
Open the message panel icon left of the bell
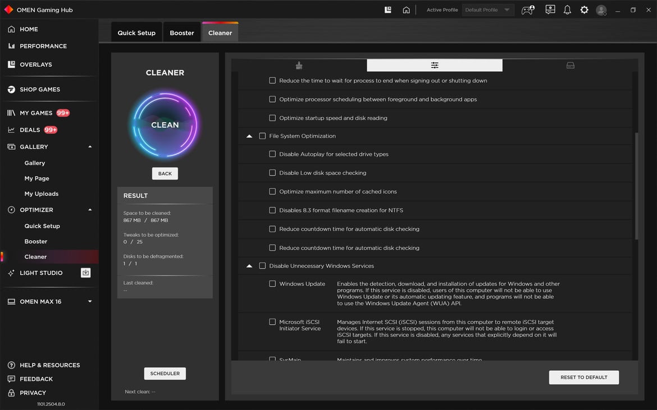click(550, 10)
